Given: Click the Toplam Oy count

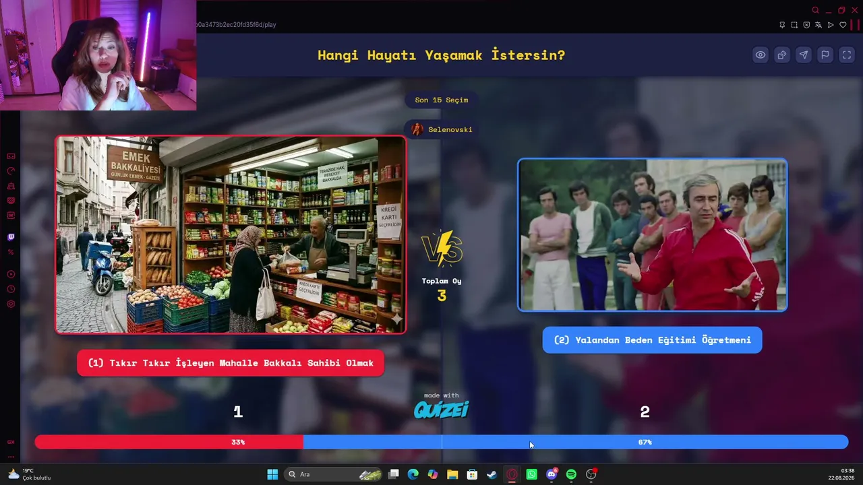Looking at the screenshot, I should [442, 295].
